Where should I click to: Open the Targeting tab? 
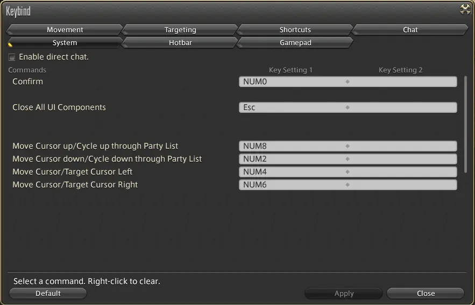pyautogui.click(x=180, y=30)
